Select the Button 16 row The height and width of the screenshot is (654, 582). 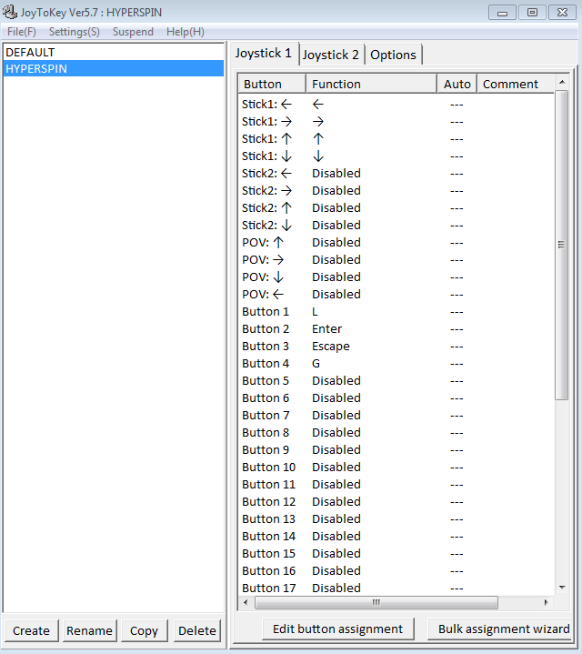[396, 571]
